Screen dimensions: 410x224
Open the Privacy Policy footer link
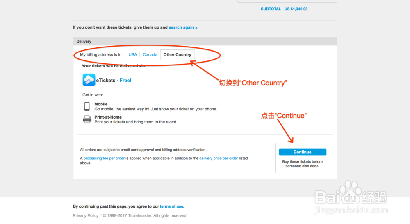pos(86,216)
